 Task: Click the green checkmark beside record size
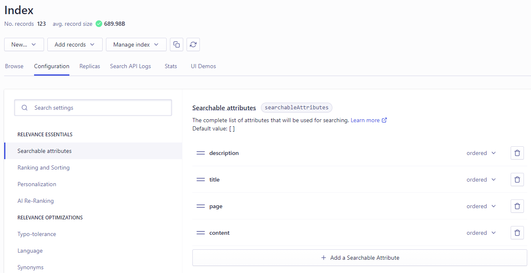[x=99, y=24]
